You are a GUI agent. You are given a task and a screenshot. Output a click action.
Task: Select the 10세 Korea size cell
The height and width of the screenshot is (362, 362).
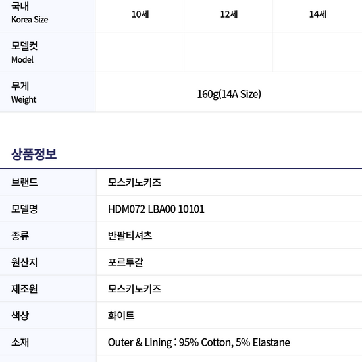pyautogui.click(x=140, y=14)
